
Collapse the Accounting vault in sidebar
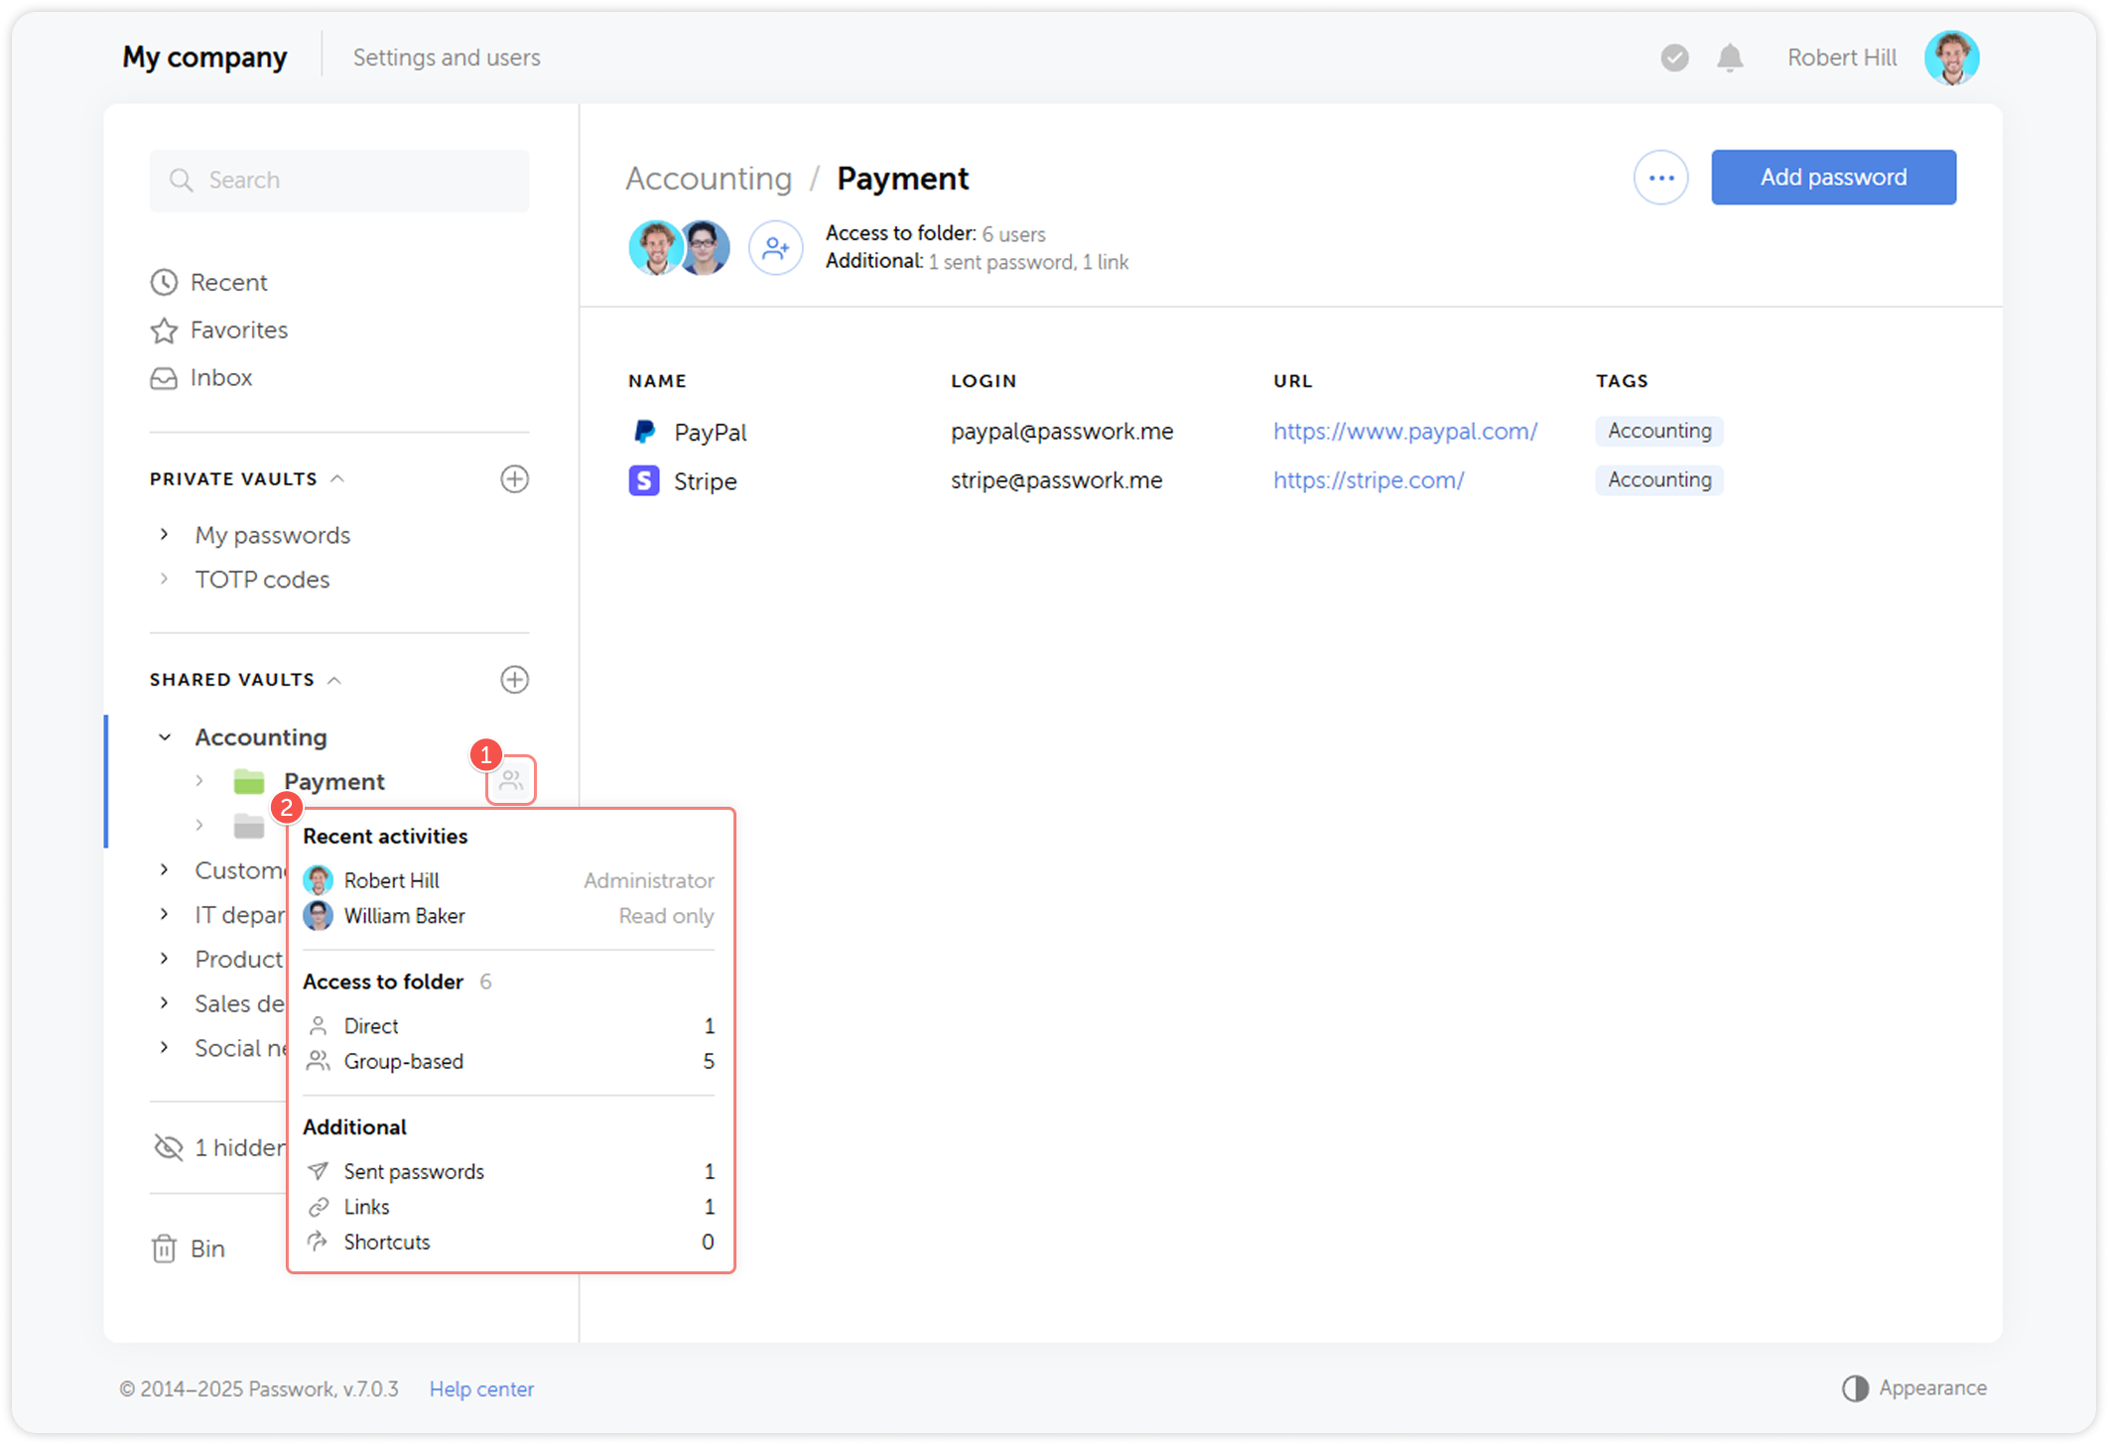point(165,736)
